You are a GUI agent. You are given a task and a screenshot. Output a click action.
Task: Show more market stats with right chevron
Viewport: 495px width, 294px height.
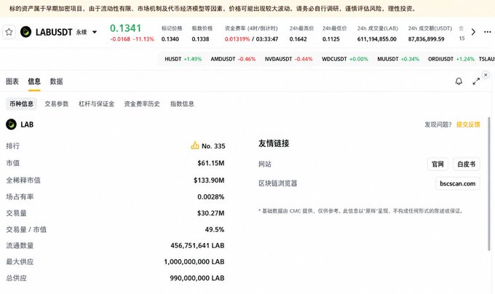point(473,32)
